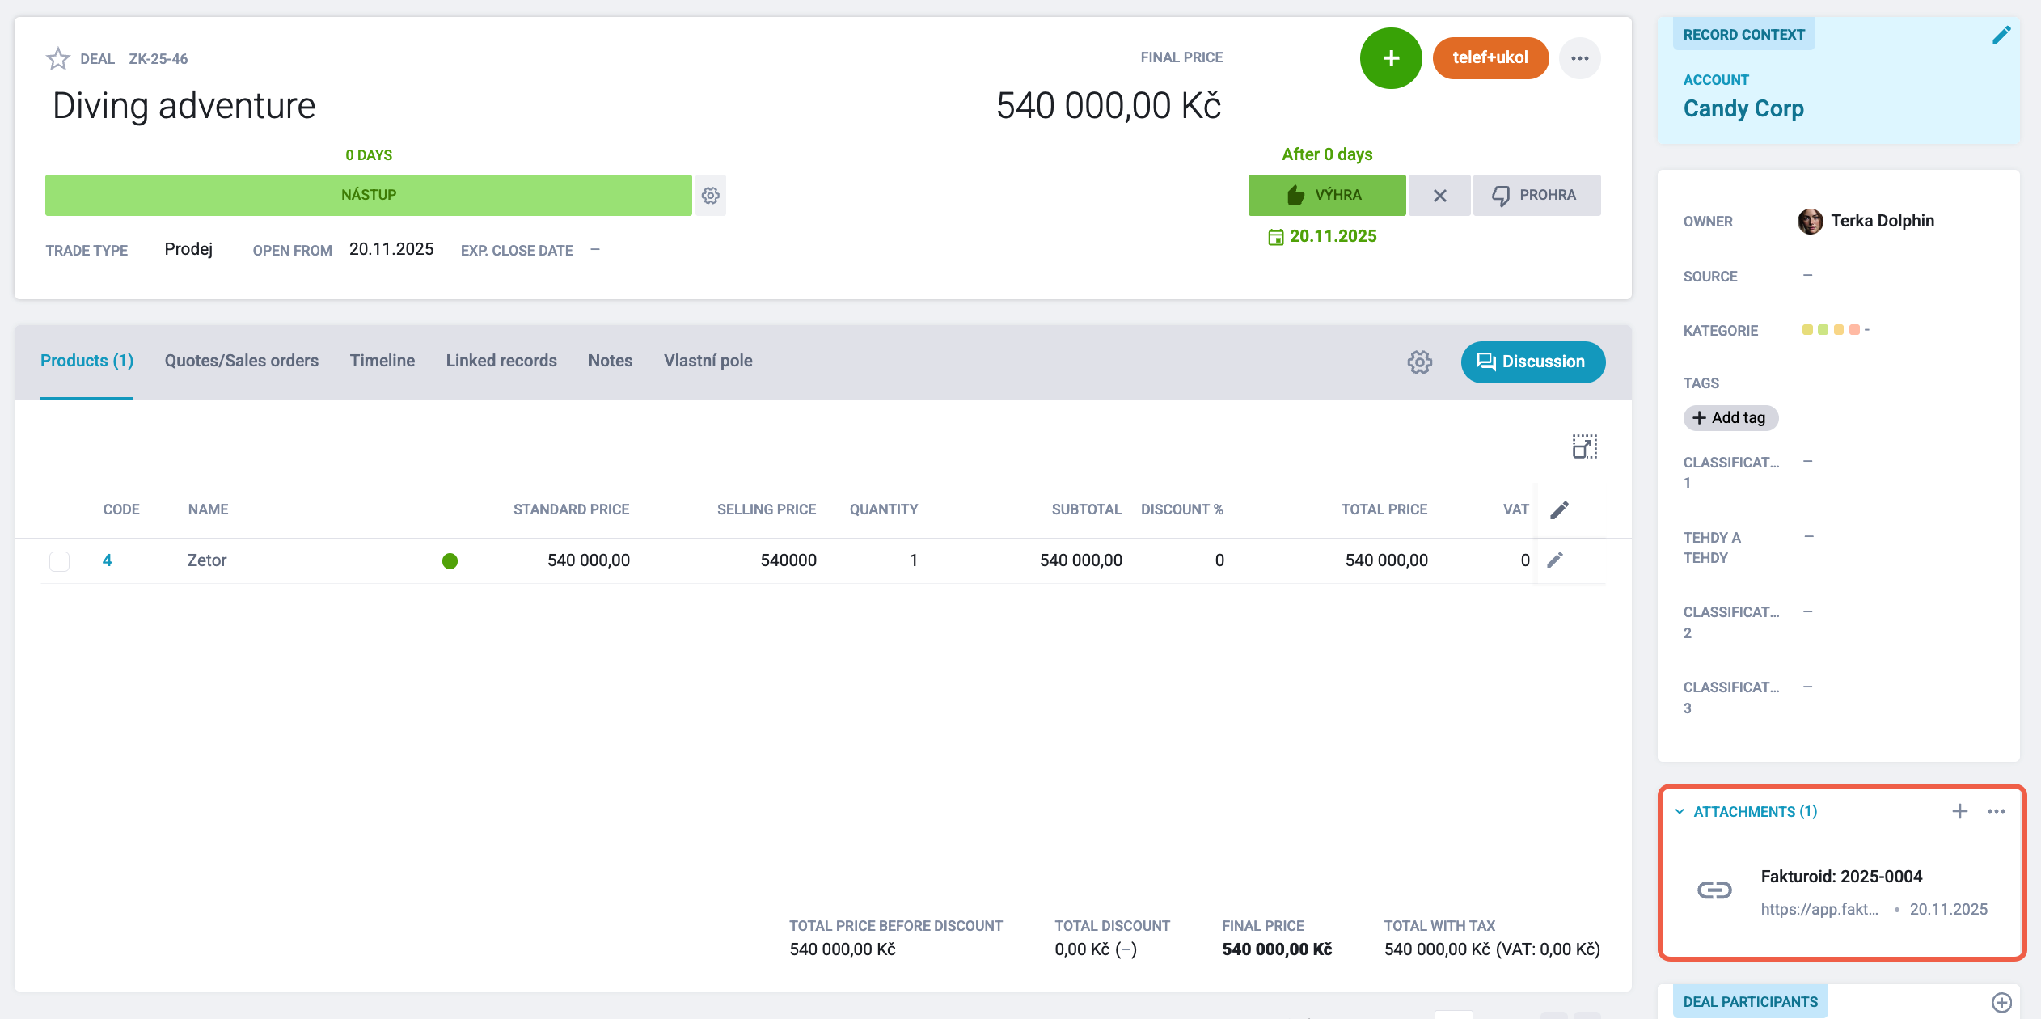Expand products table to fullscreen view
Viewport: 2041px width, 1019px height.
[1585, 446]
